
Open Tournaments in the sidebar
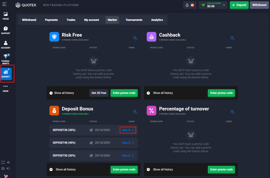(x=6, y=59)
